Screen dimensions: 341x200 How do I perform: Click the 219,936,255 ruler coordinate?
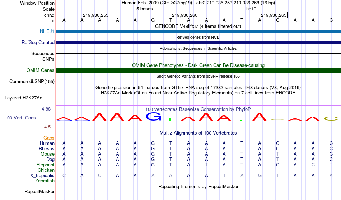pos(95,15)
